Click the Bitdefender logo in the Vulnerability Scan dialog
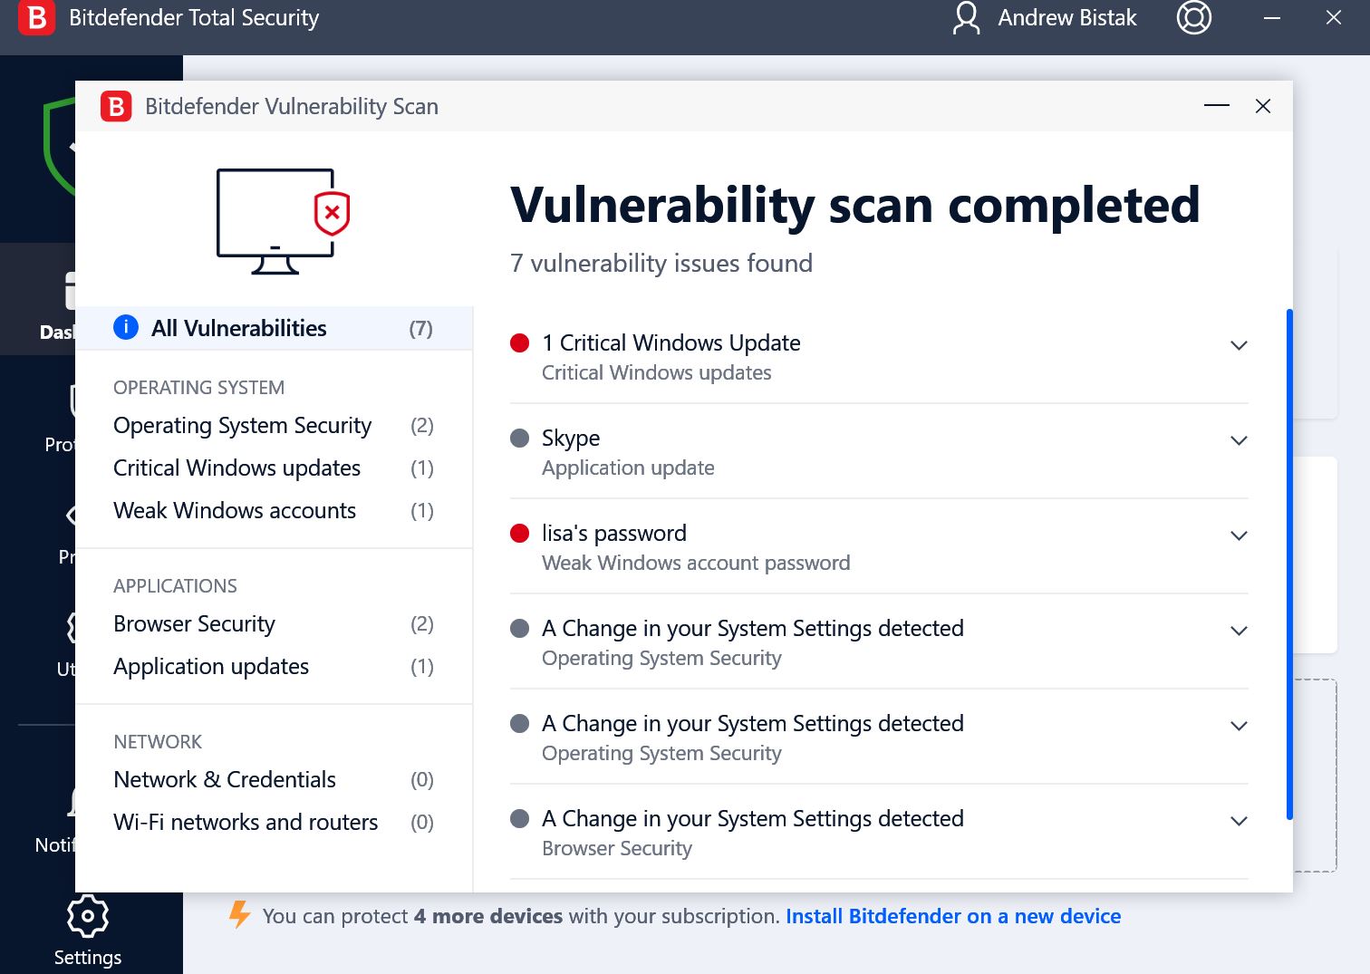 pos(116,106)
